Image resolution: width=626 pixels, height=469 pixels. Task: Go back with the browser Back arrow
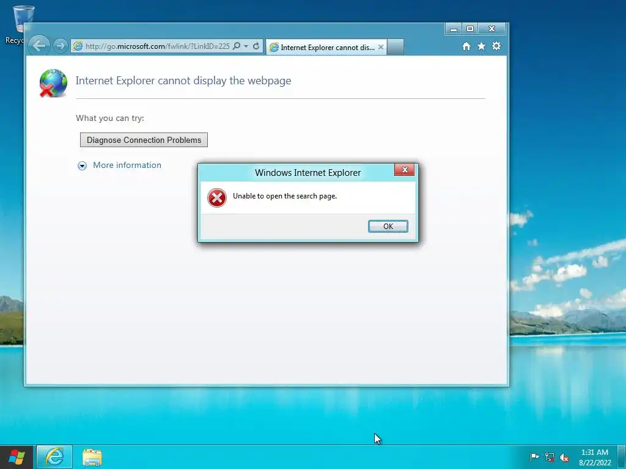pyautogui.click(x=39, y=46)
